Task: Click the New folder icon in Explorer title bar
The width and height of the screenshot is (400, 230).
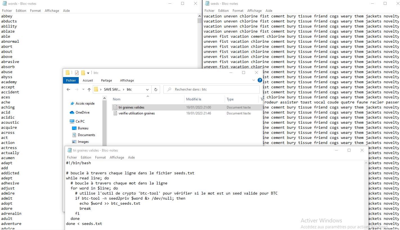Action: click(x=83, y=73)
